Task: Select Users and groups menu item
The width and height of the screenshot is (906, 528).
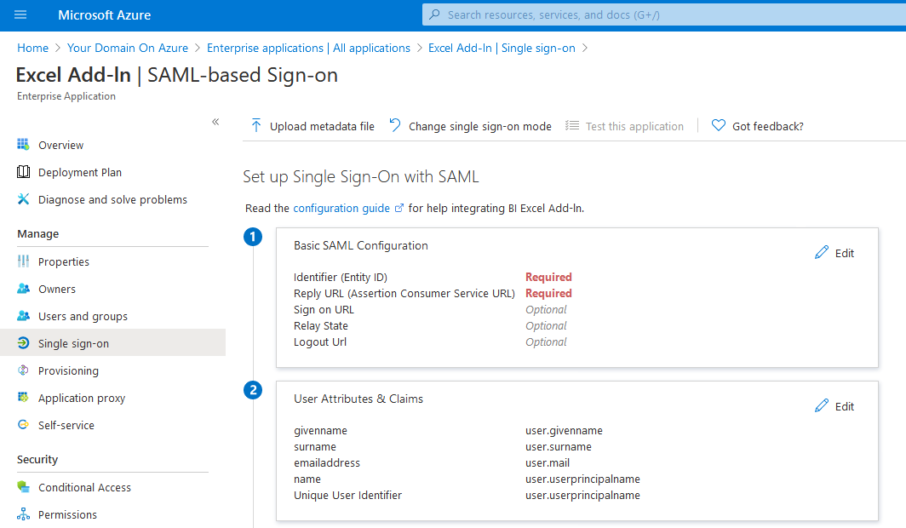Action: tap(83, 316)
